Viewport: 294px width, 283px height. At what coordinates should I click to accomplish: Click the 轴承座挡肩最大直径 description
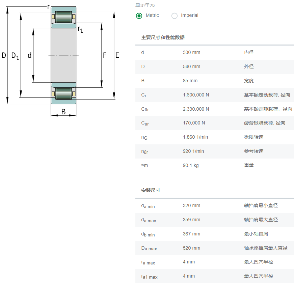[266, 248]
